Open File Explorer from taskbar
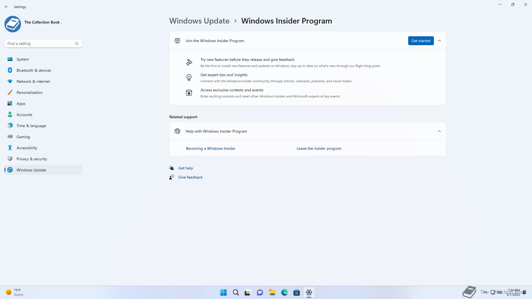The image size is (532, 299). pos(272,292)
